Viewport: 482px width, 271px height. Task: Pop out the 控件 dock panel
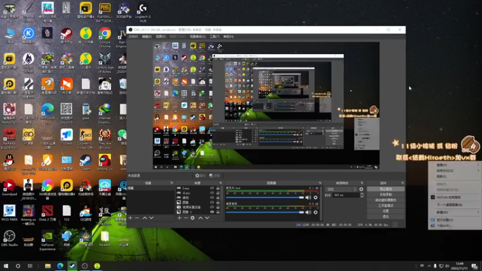click(x=402, y=183)
